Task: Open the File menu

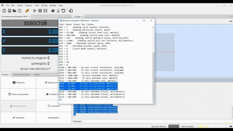Action: tap(8, 5)
